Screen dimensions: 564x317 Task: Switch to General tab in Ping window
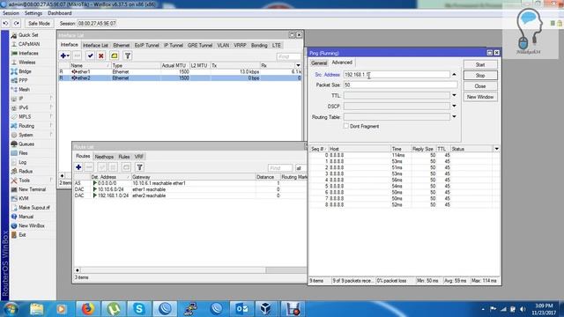(x=319, y=63)
